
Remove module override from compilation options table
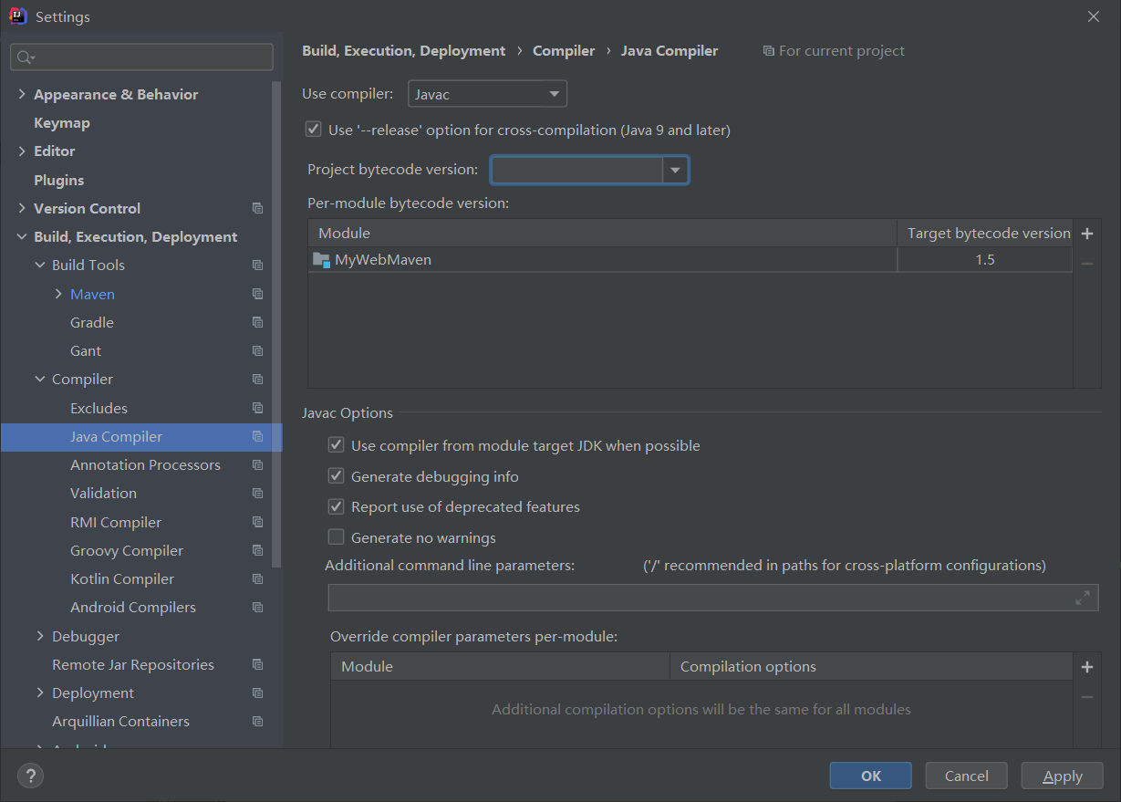tap(1087, 697)
